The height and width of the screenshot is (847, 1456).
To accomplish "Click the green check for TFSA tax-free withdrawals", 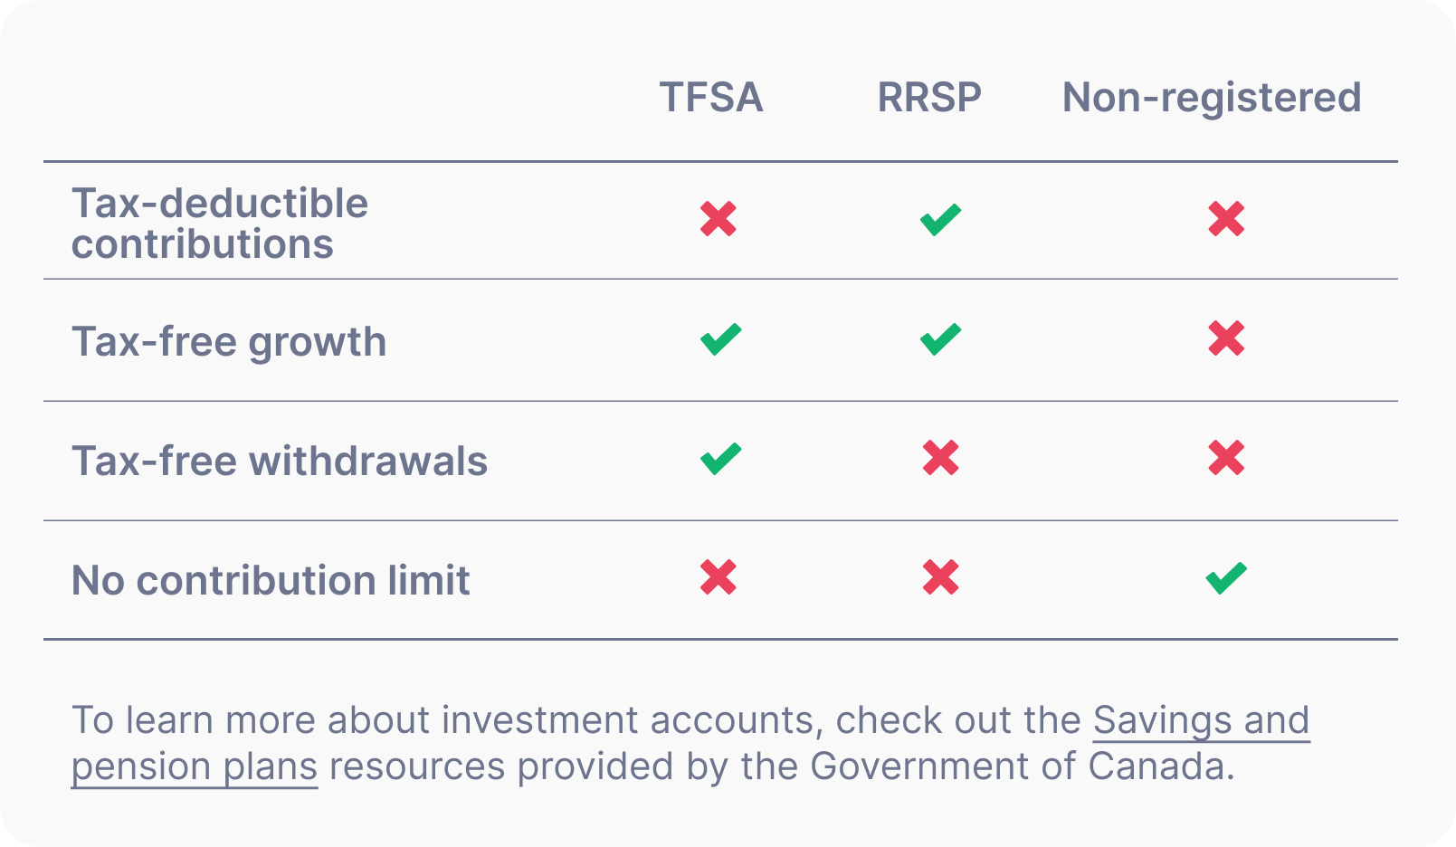I will coord(720,459).
